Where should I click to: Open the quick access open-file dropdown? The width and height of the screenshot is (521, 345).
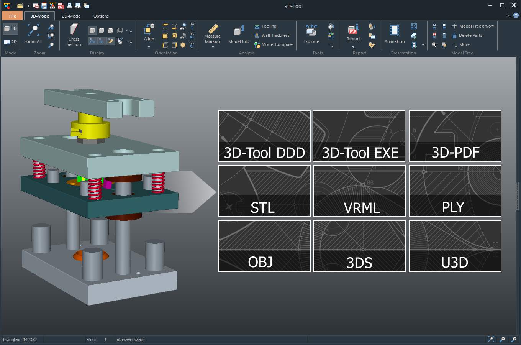click(28, 6)
